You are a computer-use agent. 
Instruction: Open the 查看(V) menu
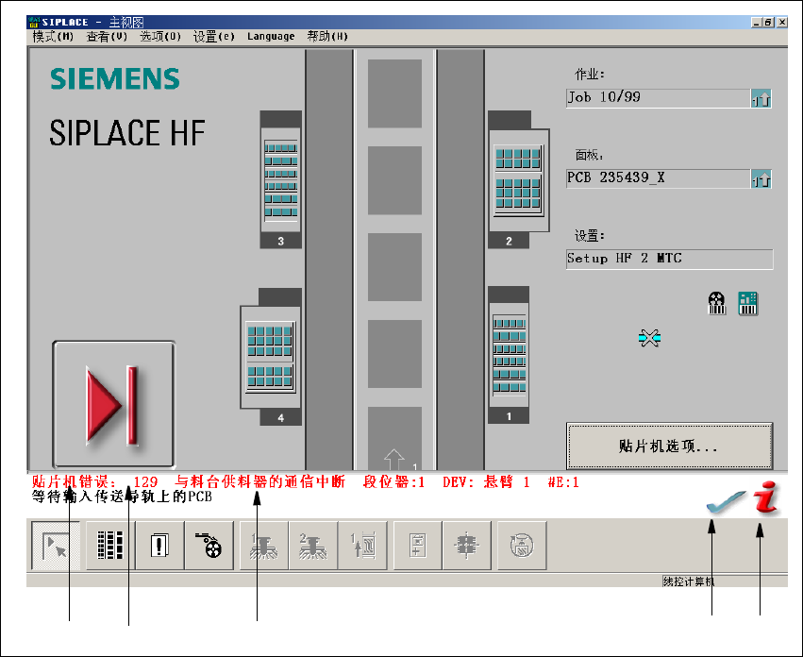coord(107,37)
